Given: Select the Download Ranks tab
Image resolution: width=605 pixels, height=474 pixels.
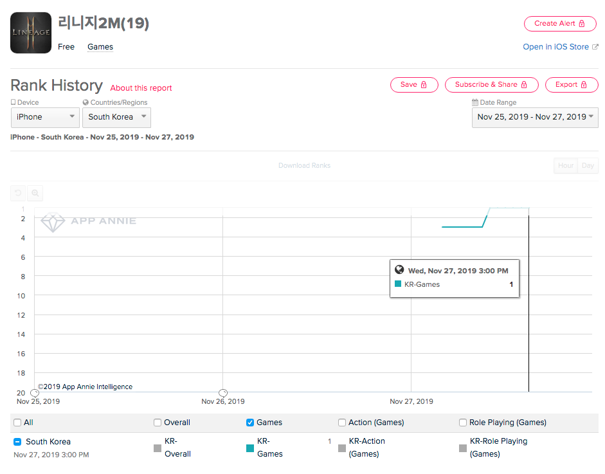Looking at the screenshot, I should pos(305,165).
